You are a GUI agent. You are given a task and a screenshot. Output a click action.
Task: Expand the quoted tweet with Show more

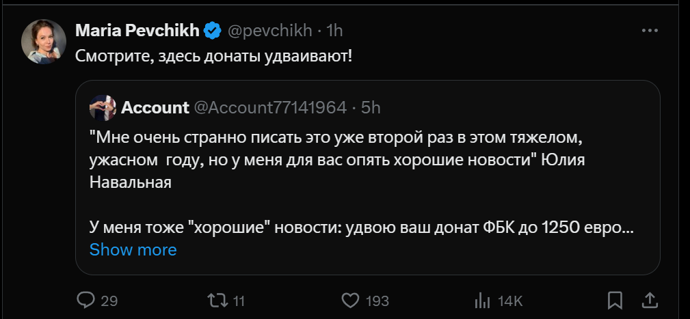133,250
